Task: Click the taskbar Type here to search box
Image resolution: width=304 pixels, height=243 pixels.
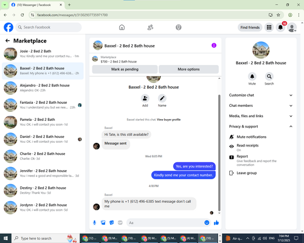Action: pos(45,238)
